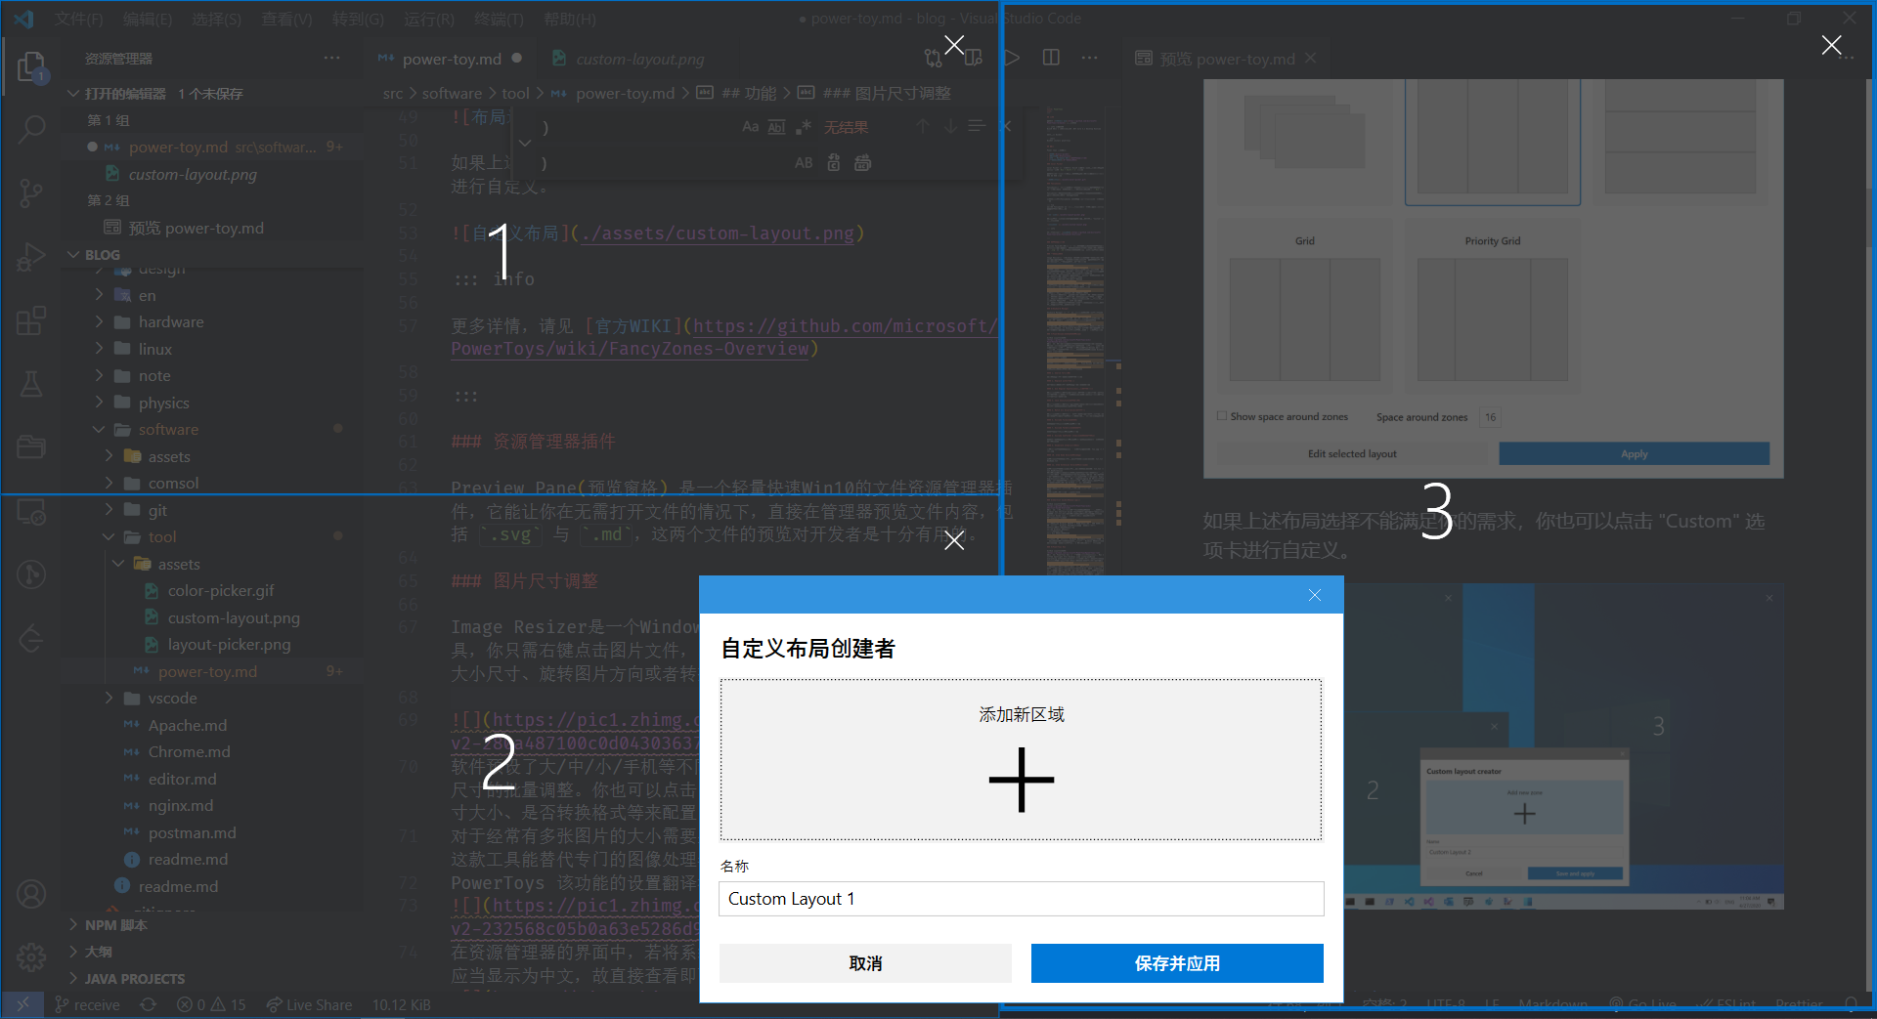Click the Manage settings gear icon
The image size is (1877, 1019).
[x=31, y=956]
